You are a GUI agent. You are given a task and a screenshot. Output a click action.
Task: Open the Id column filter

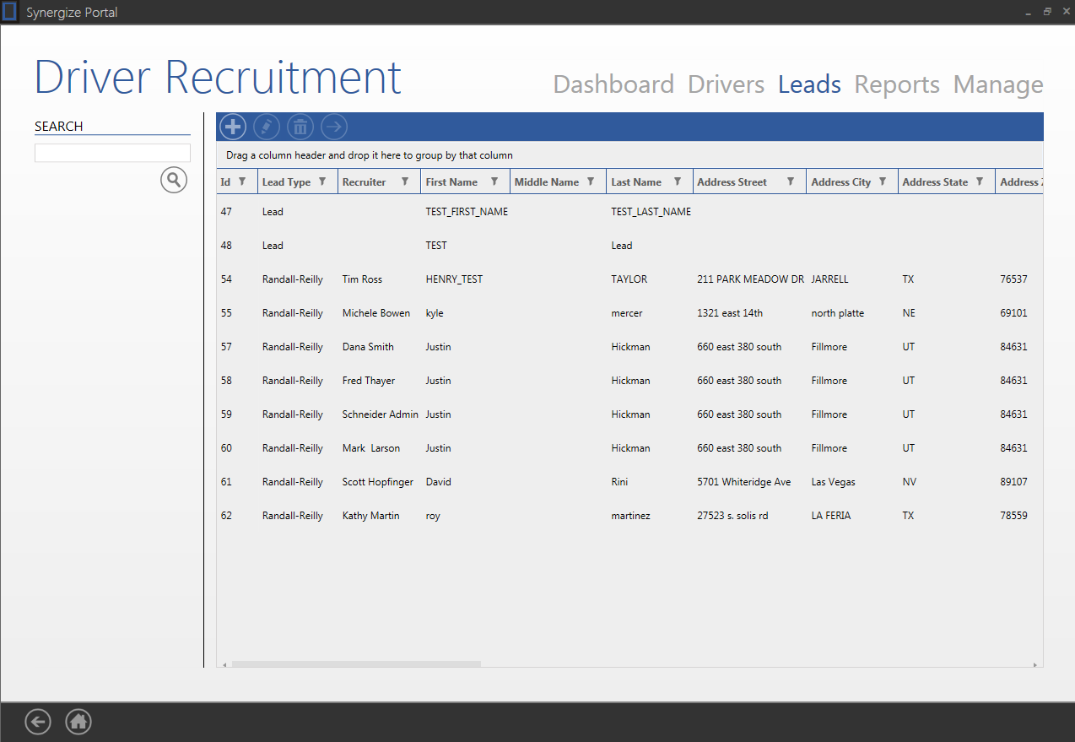pos(242,181)
